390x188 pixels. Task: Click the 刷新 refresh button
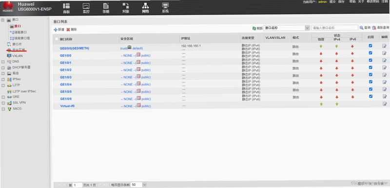pyautogui.click(x=257, y=28)
